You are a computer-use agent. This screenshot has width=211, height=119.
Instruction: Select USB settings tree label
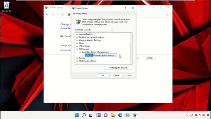[x=84, y=46]
